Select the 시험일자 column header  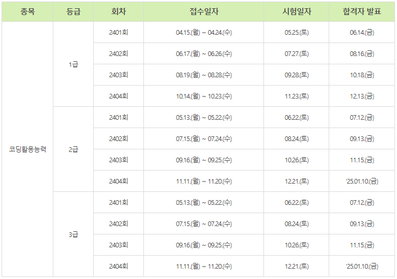tap(297, 11)
